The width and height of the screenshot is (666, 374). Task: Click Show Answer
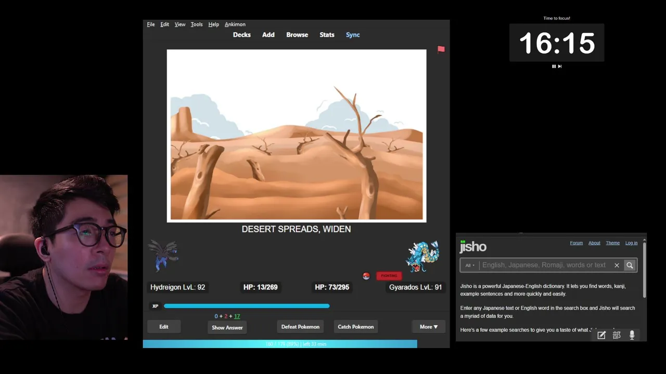click(227, 328)
